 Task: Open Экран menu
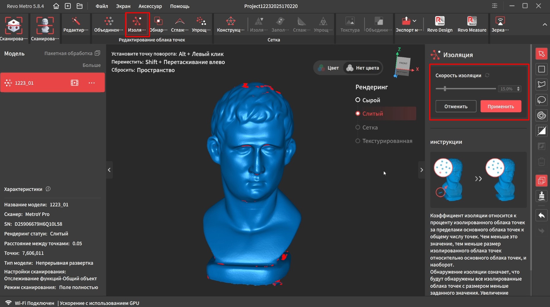123,6
